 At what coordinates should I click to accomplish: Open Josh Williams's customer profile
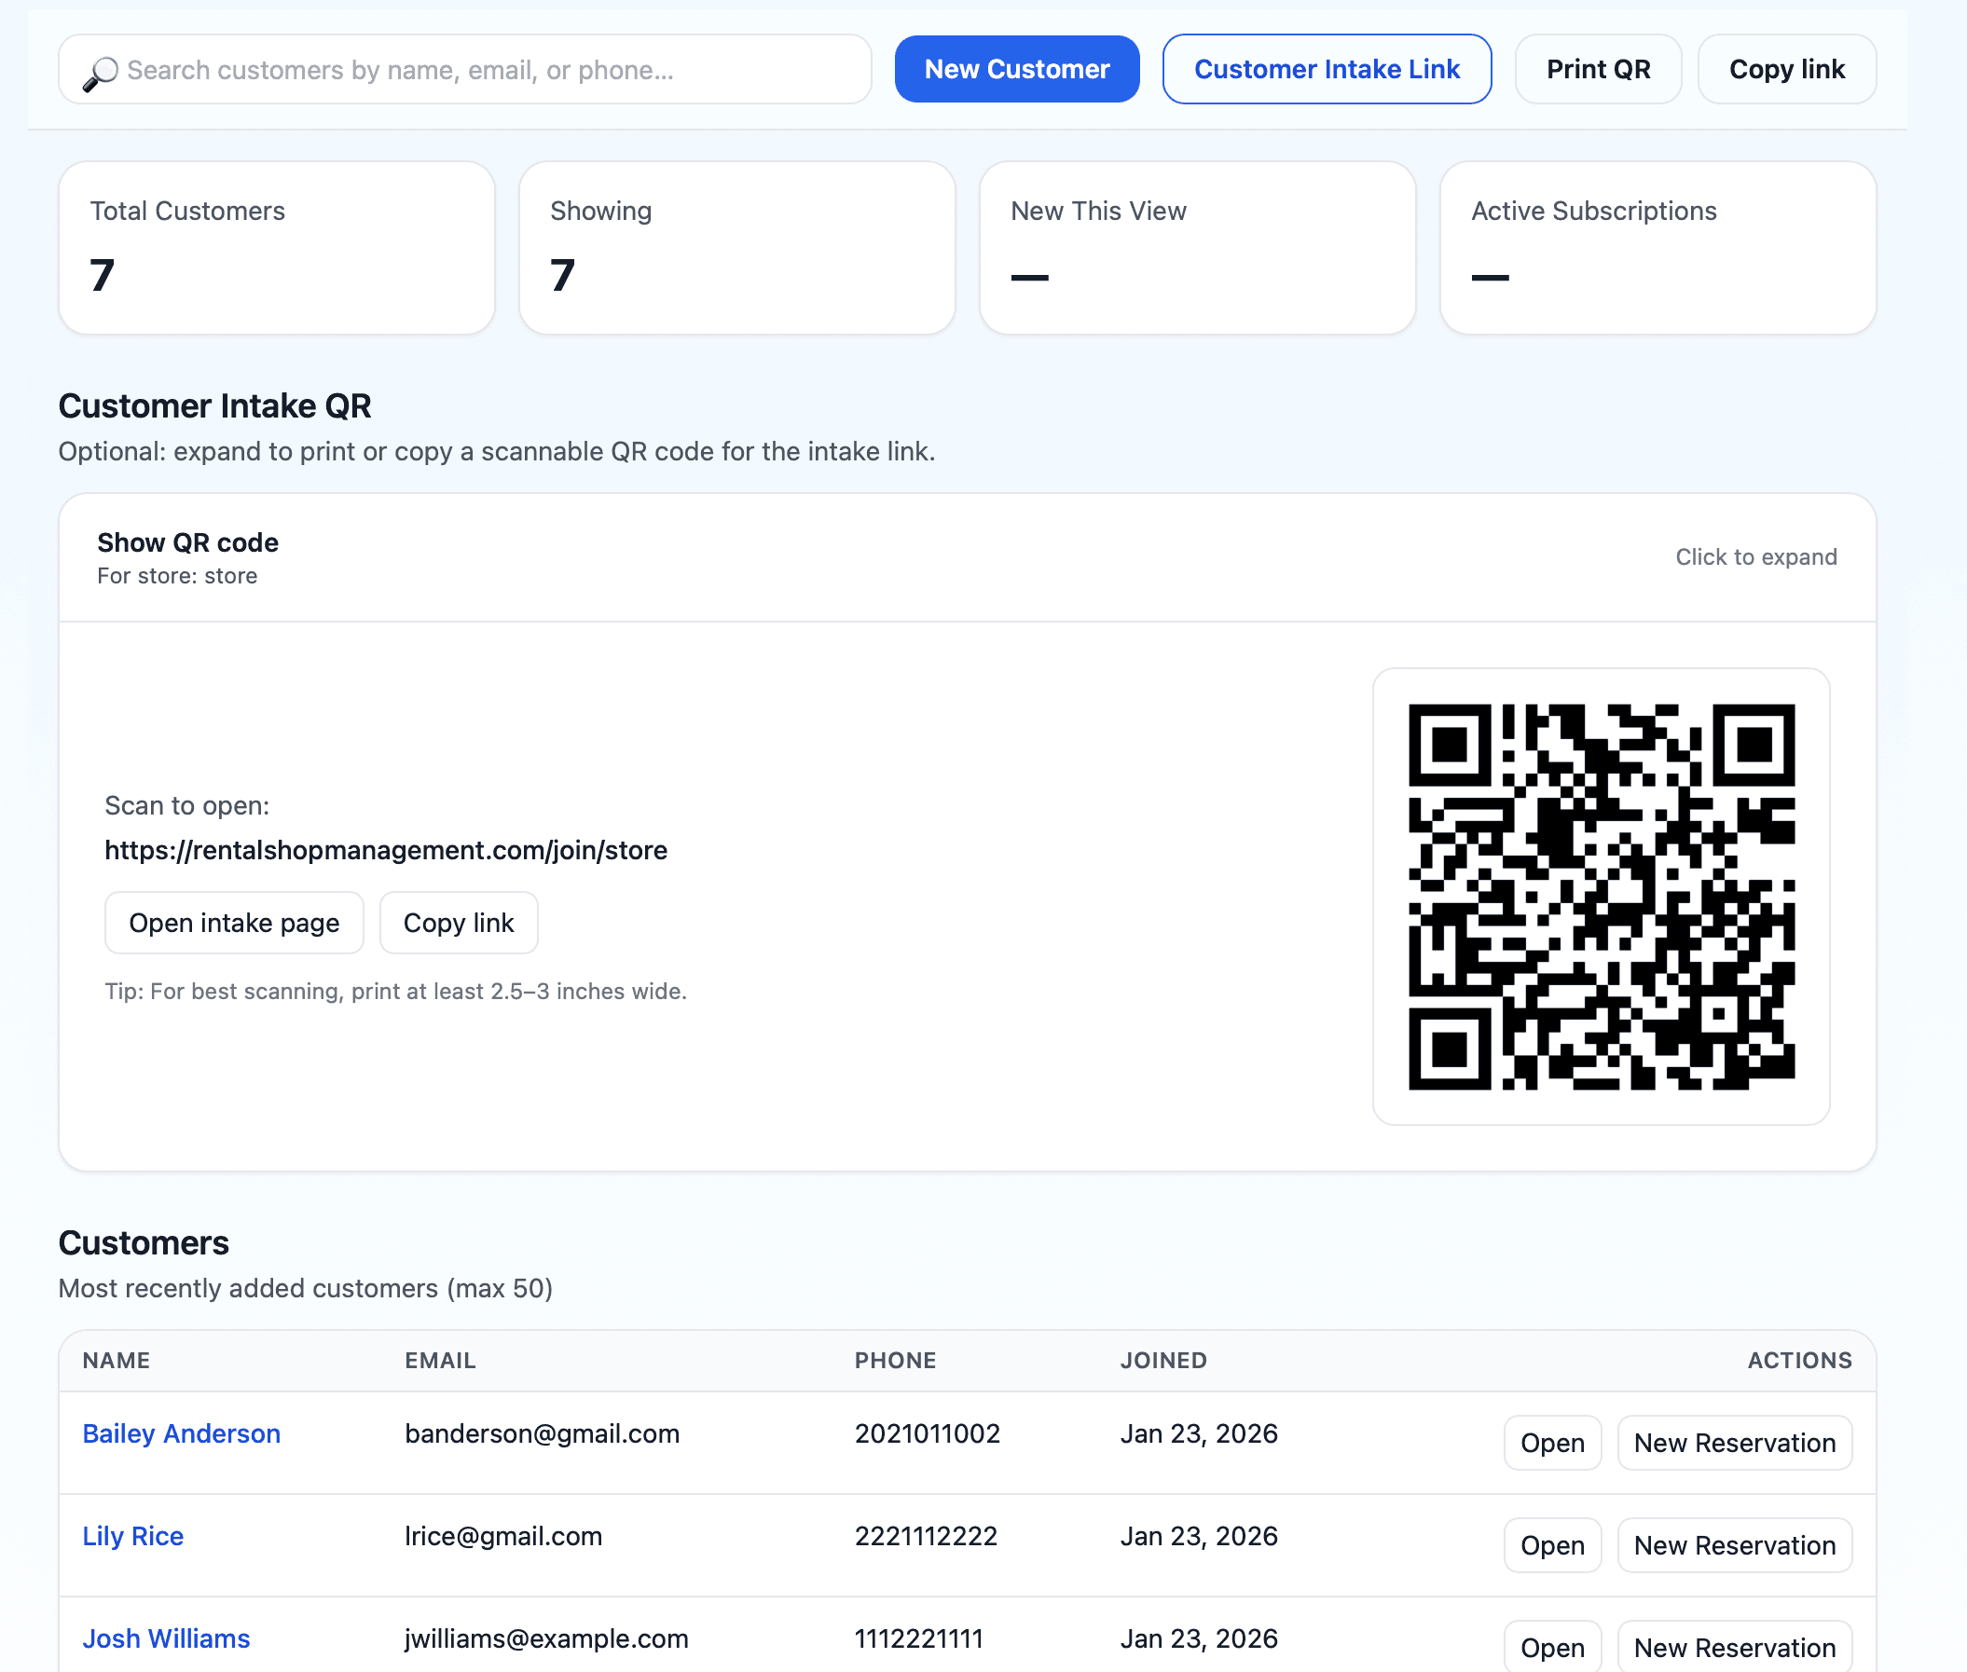(x=166, y=1638)
